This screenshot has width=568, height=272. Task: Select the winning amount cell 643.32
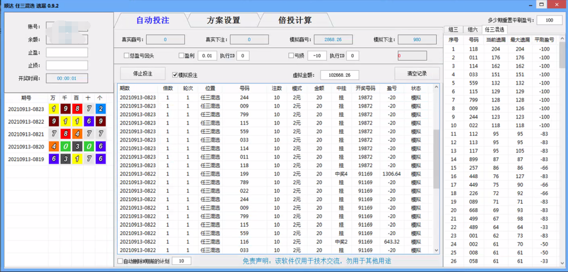click(392, 242)
